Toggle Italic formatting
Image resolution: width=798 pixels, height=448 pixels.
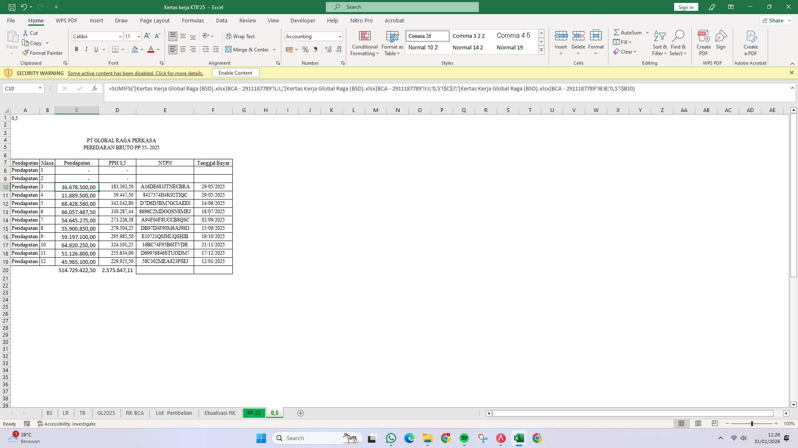click(86, 49)
